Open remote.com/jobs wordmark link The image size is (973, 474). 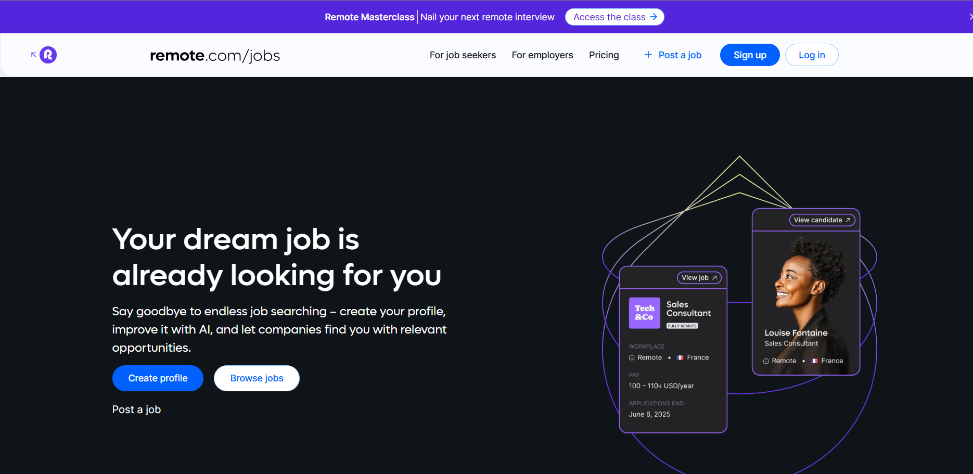tap(215, 55)
